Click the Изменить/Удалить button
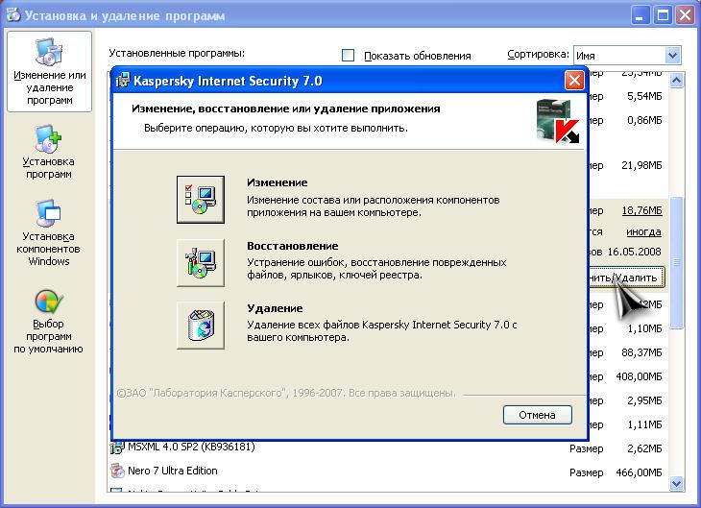 point(624,278)
